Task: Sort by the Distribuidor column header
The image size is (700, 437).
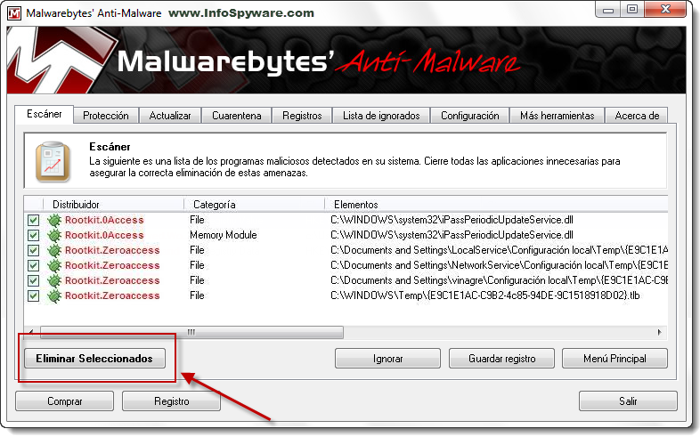Action: [113, 205]
